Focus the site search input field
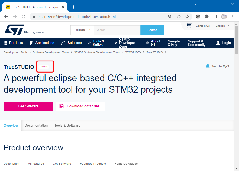 click(117, 30)
